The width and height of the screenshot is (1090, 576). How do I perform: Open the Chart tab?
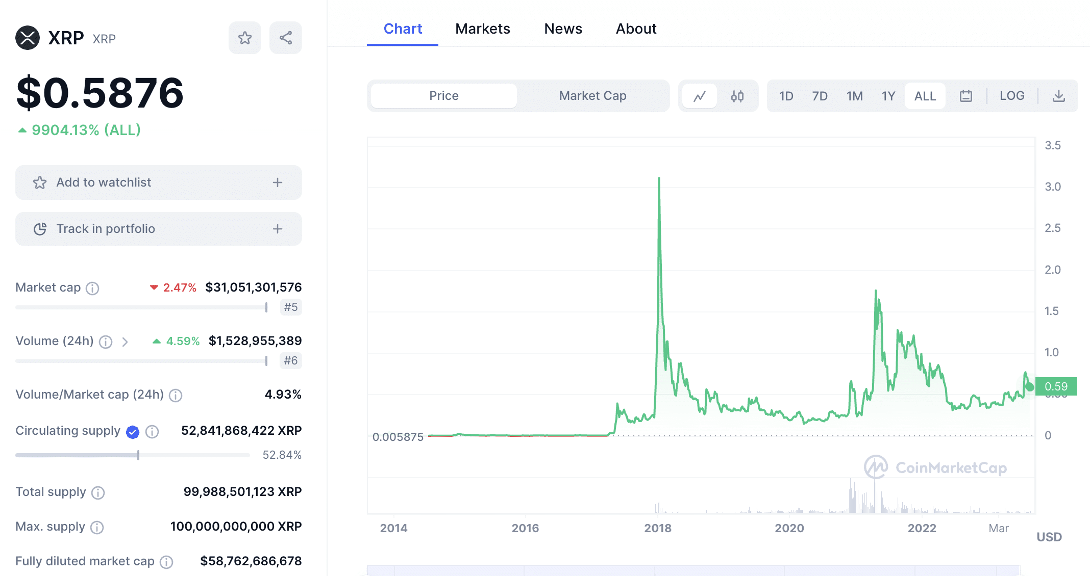pos(403,29)
